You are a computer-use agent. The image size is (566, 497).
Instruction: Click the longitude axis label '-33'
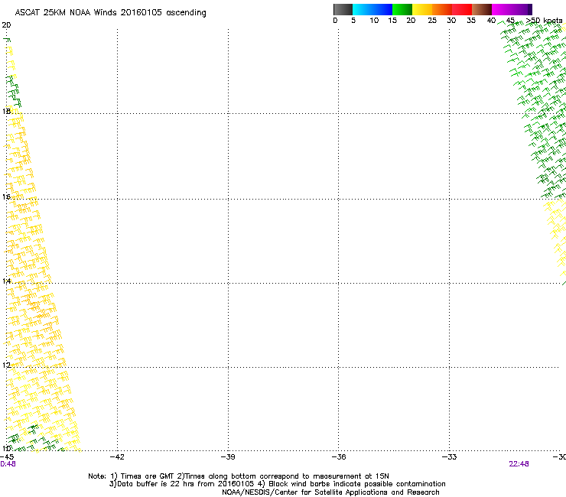click(x=450, y=457)
